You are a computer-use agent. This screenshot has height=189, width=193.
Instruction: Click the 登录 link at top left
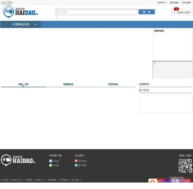10,3
